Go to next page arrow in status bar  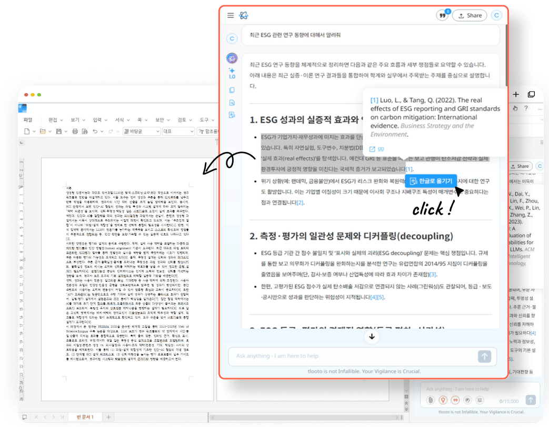(54, 417)
